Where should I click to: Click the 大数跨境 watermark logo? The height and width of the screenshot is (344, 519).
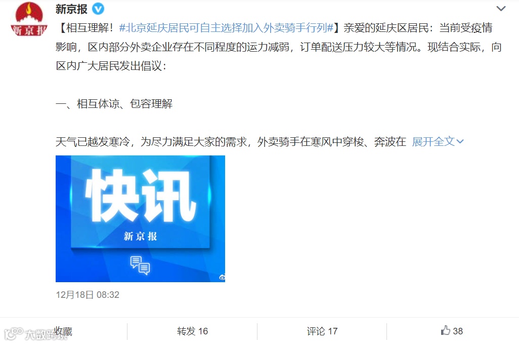[x=35, y=334]
